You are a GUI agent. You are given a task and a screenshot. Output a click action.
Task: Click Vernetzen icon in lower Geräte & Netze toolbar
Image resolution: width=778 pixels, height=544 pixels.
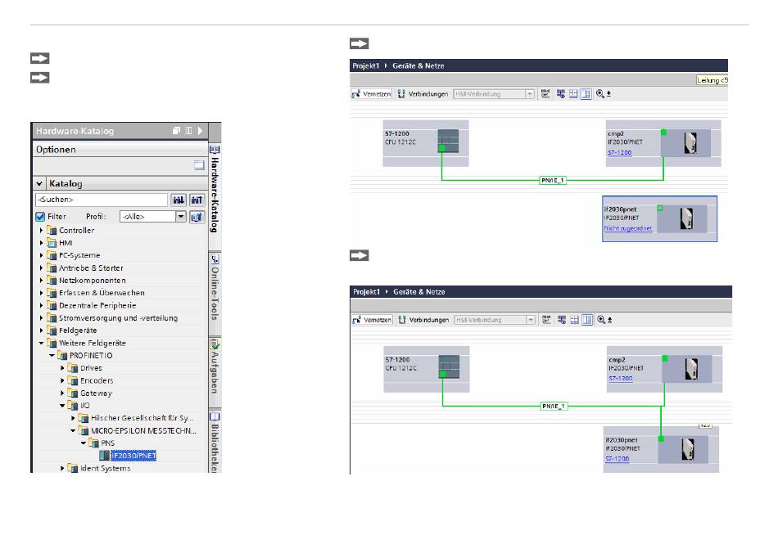[357, 320]
